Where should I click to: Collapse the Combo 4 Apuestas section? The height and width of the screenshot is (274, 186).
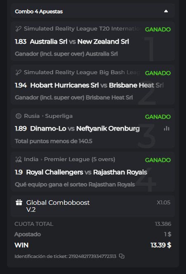(166, 12)
